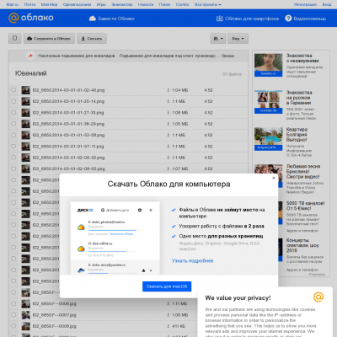Image resolution: width=337 pixels, height=337 pixels.
Task: Click the Облако для смартфона link
Action: (252, 19)
